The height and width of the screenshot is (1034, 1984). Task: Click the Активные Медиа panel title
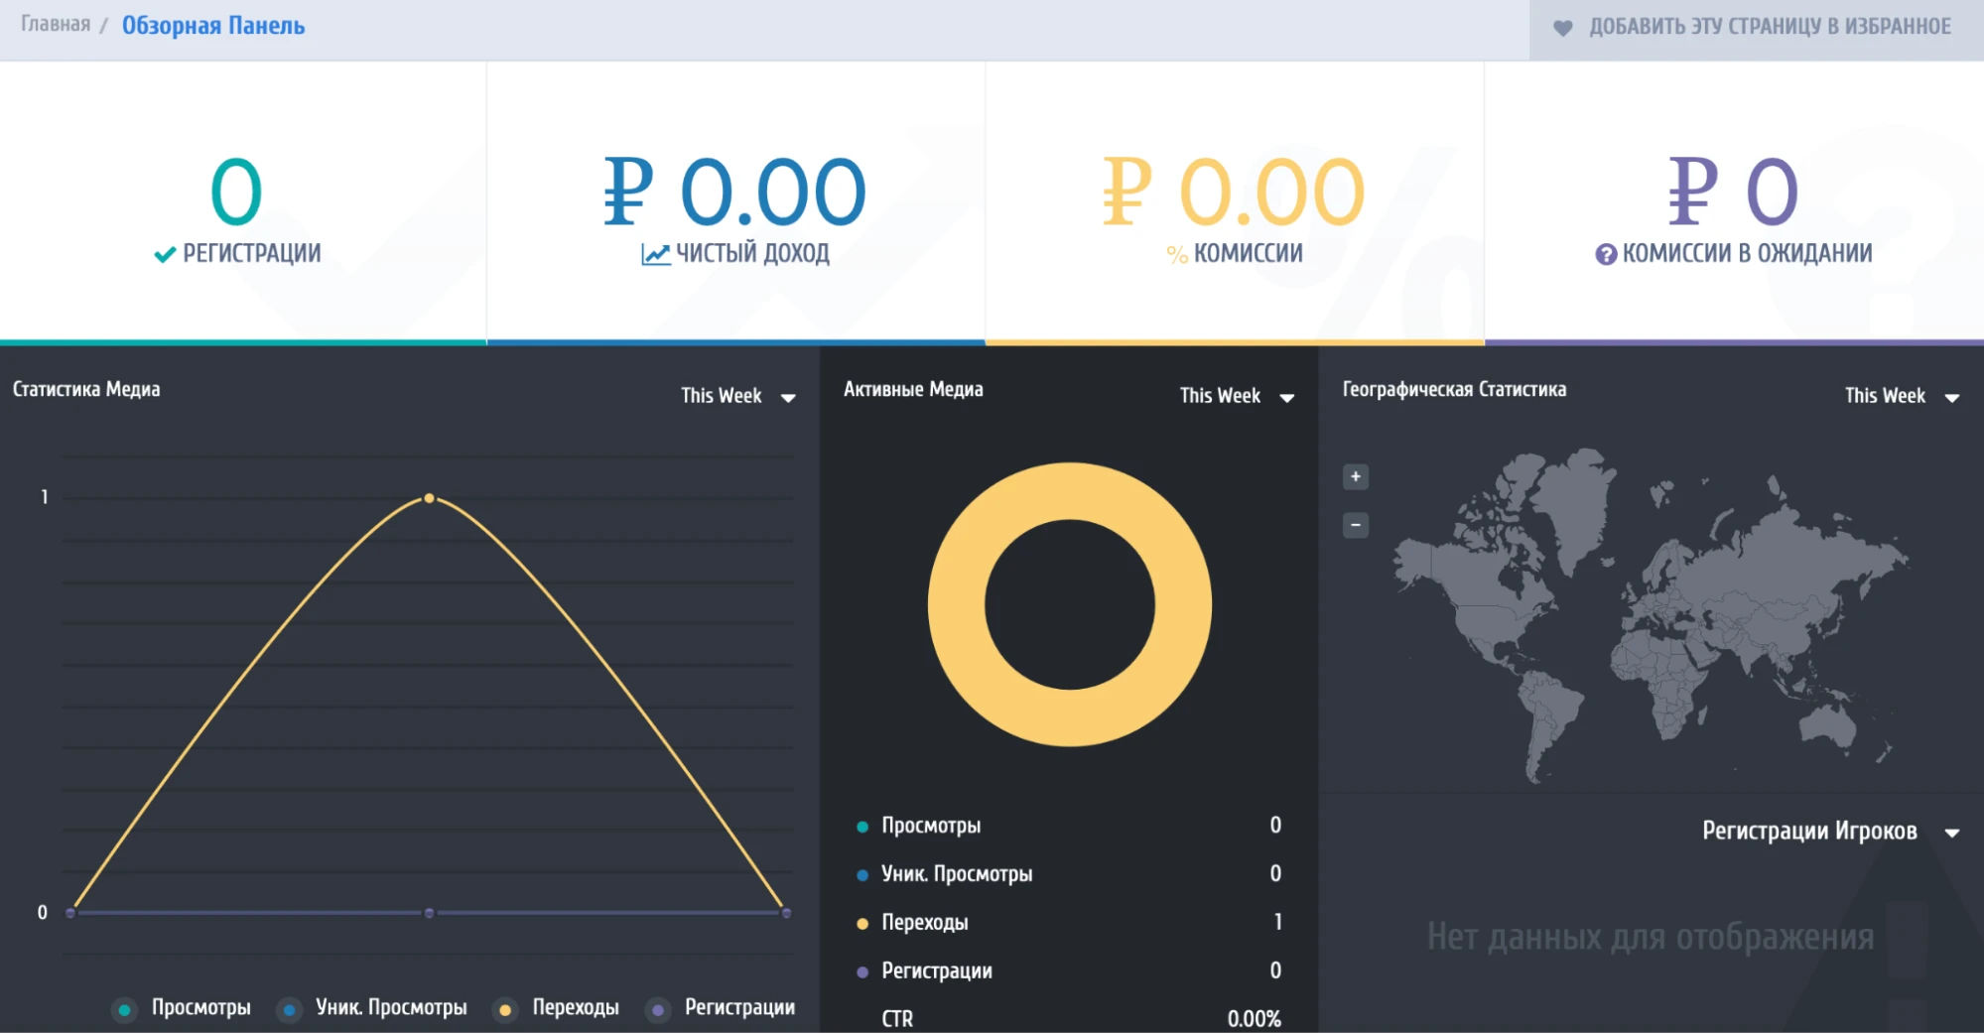[x=913, y=390]
